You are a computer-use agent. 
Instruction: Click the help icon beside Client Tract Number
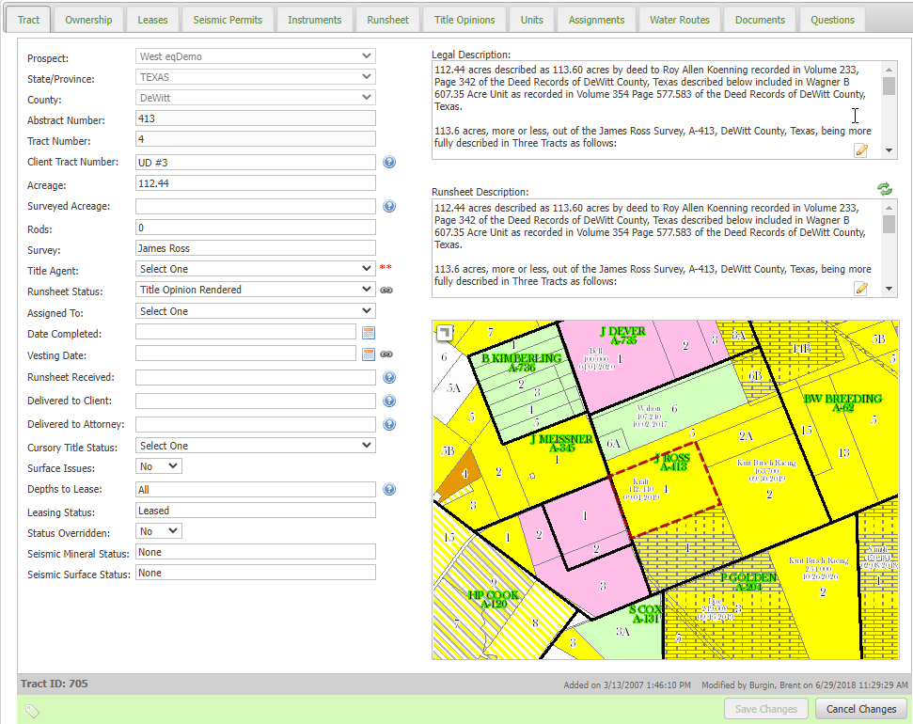pos(389,163)
